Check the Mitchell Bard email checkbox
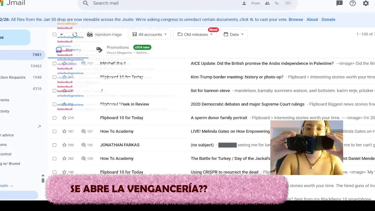This screenshot has height=211, width=375. click(54, 63)
